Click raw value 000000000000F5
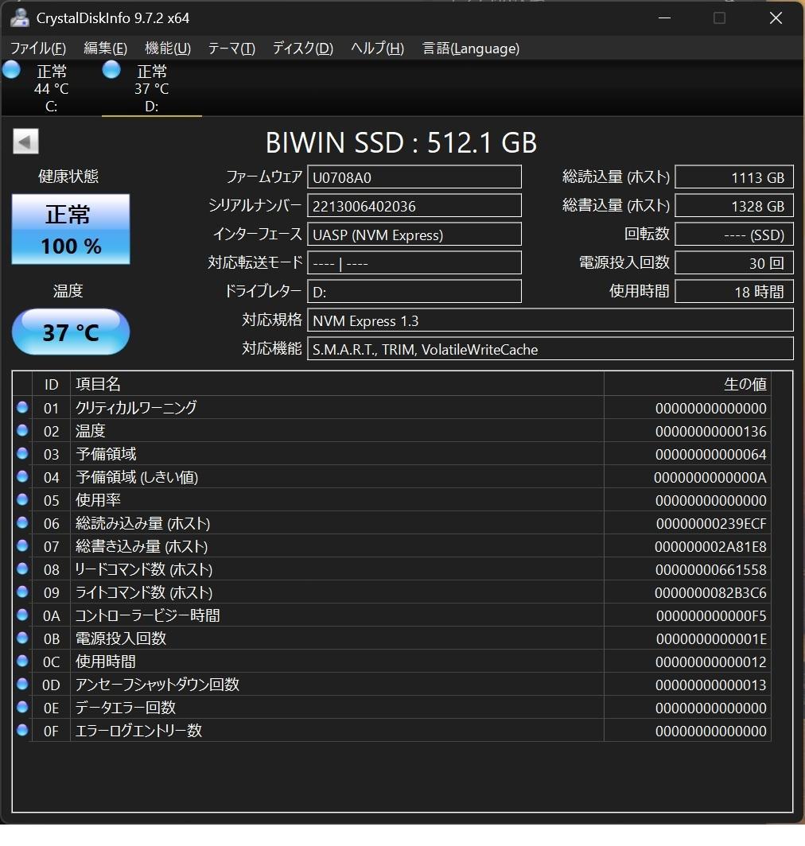Image resolution: width=805 pixels, height=846 pixels. [711, 615]
